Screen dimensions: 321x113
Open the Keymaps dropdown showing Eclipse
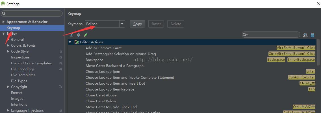122,24
